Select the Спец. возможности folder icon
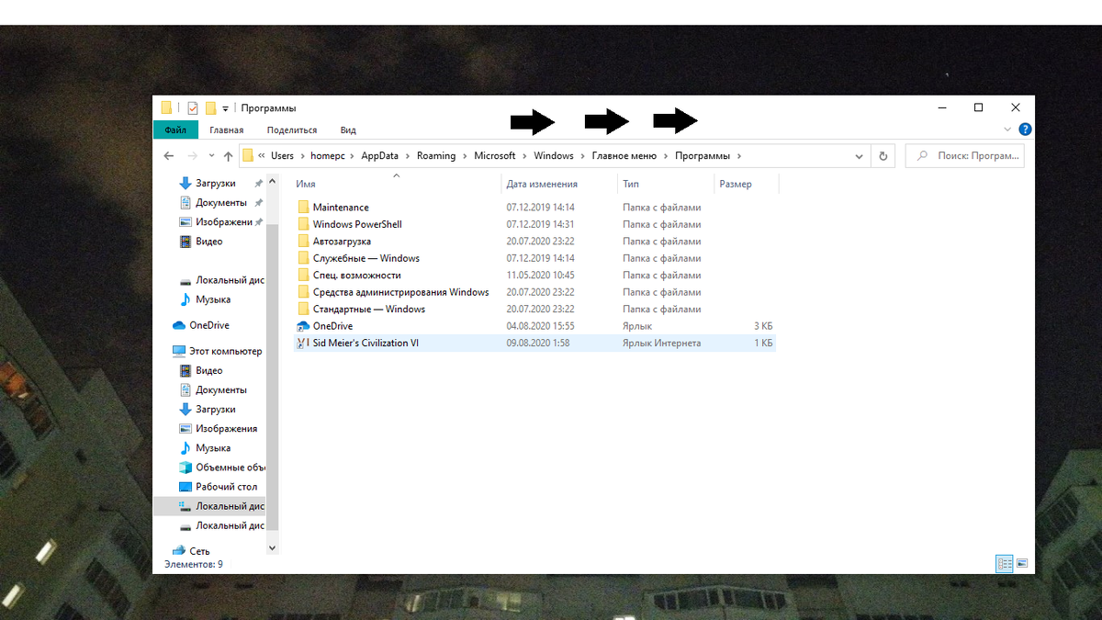 pos(304,276)
